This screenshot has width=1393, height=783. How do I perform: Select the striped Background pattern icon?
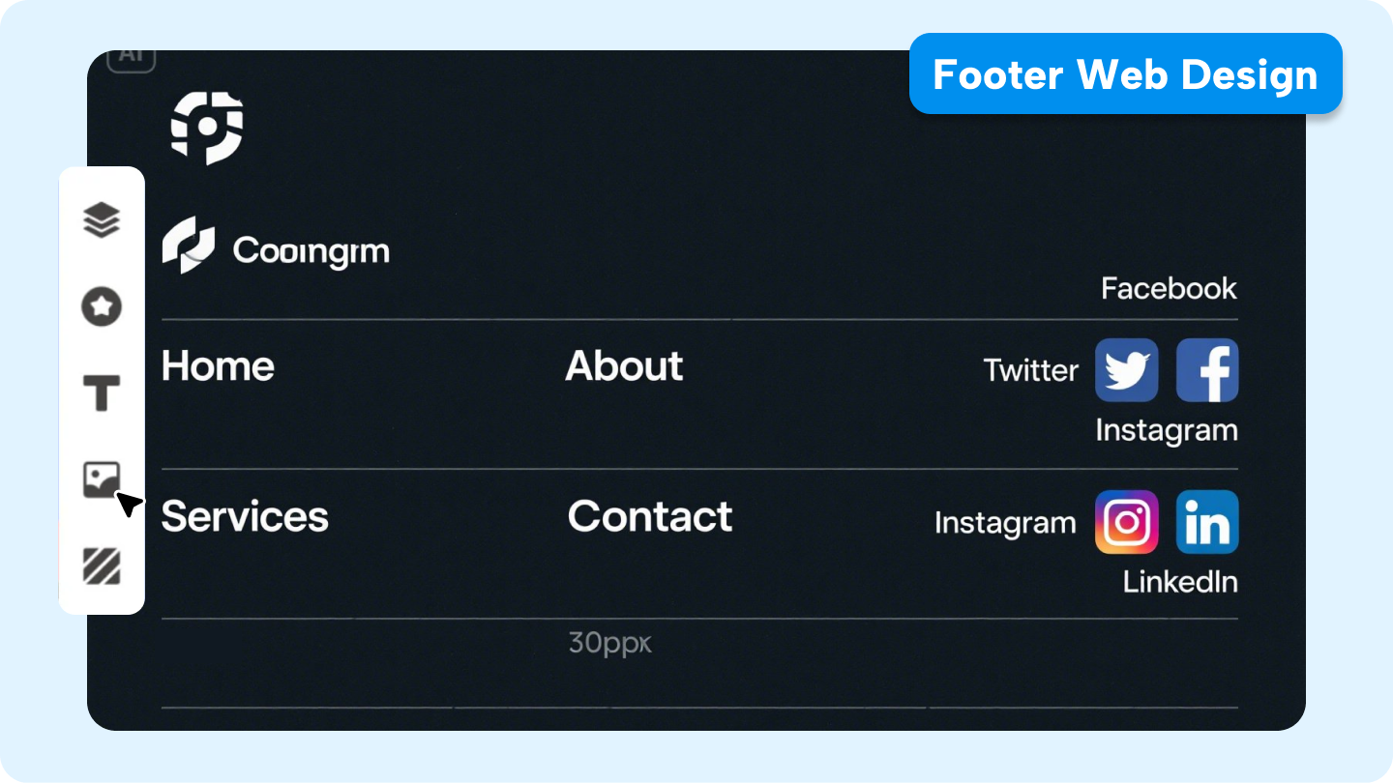click(x=102, y=565)
